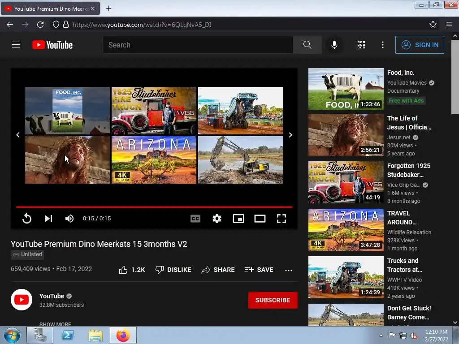
Task: Click the red video progress bar
Action: [x=154, y=207]
